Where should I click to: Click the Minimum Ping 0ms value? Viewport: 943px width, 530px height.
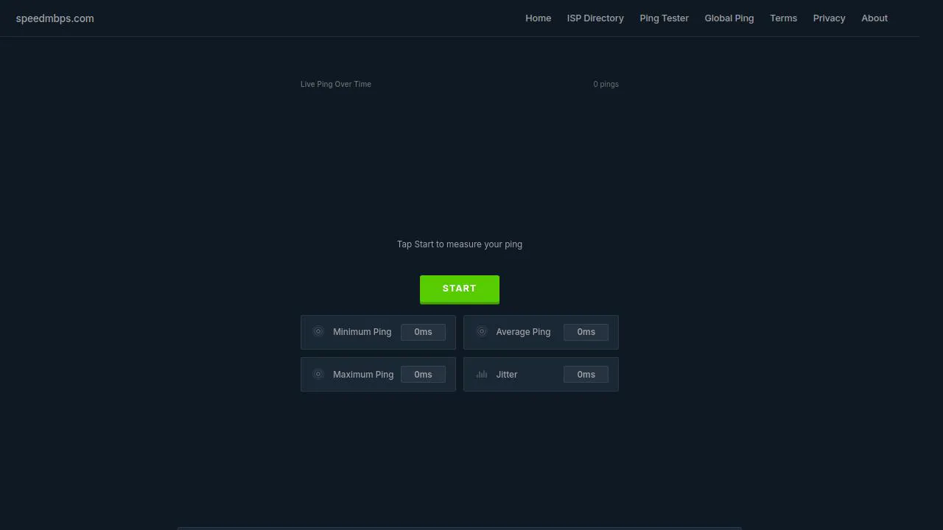pyautogui.click(x=423, y=332)
